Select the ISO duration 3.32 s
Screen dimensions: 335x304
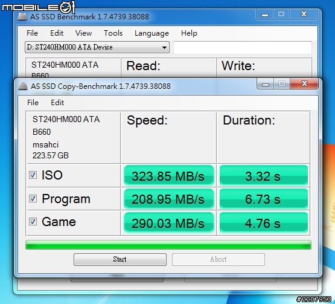264,175
